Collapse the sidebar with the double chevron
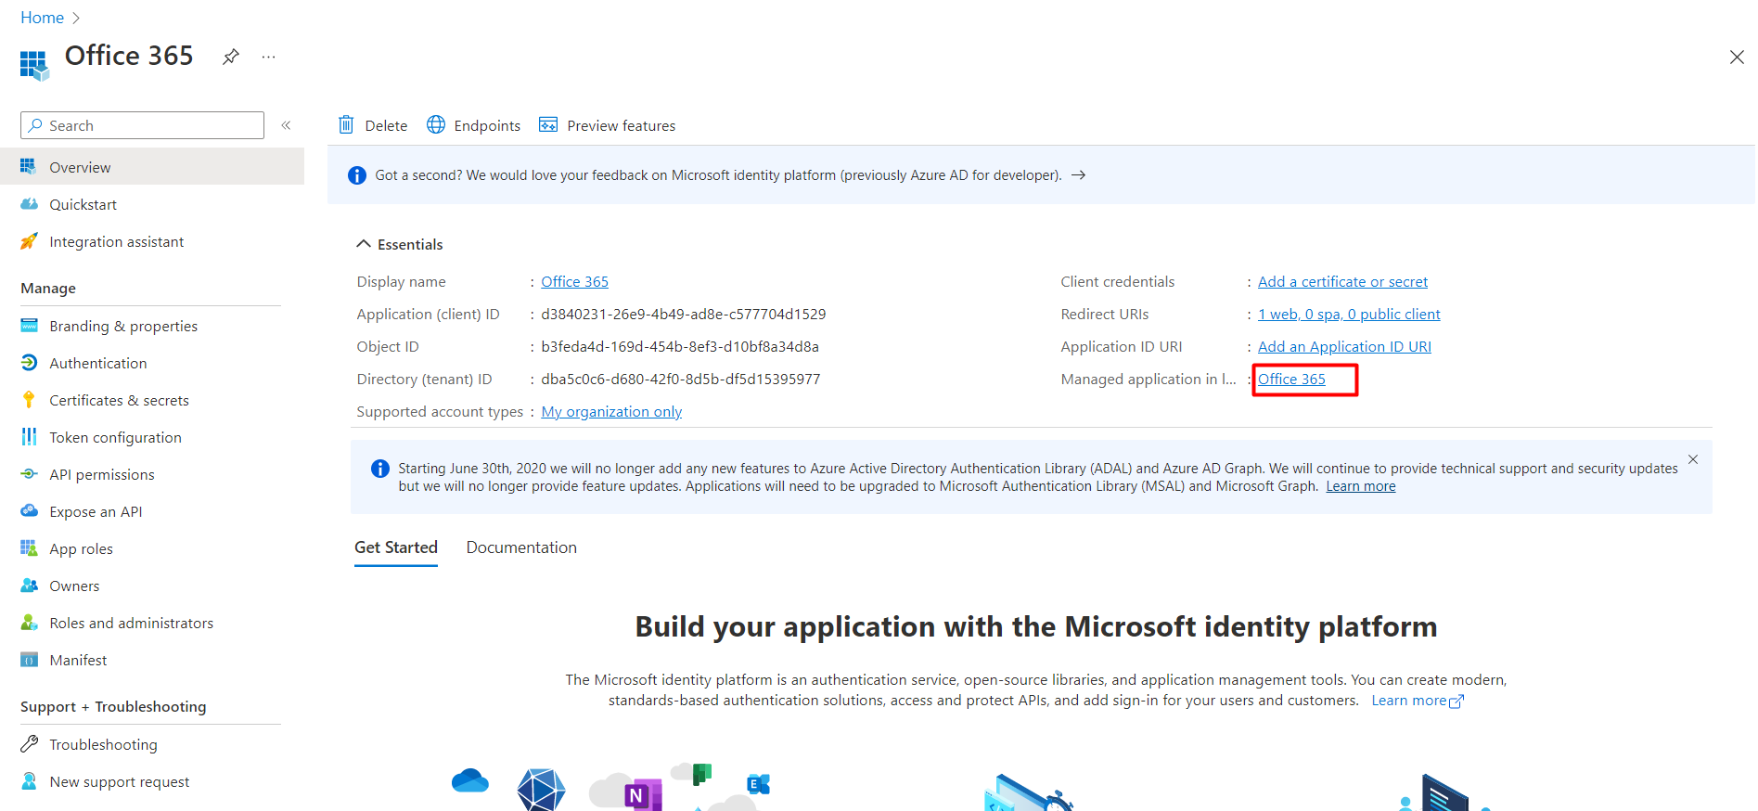 pos(287,125)
